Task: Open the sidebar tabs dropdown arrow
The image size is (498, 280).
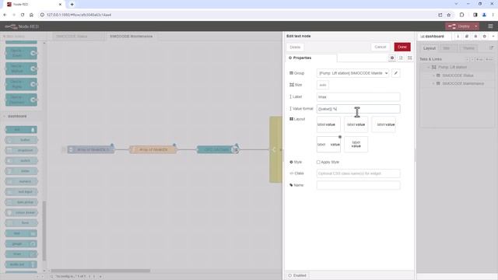Action: coord(493,37)
